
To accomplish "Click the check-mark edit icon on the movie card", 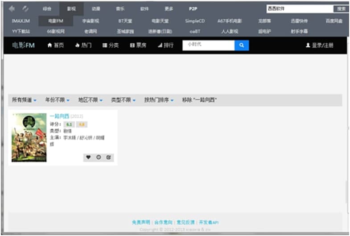I will (x=108, y=157).
